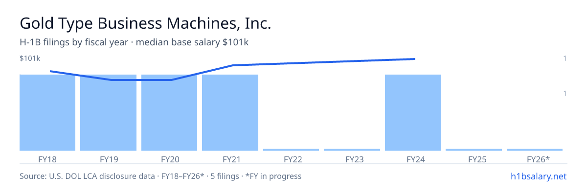Click the FY18 filings bar
The width and height of the screenshot is (587, 195).
coord(47,113)
